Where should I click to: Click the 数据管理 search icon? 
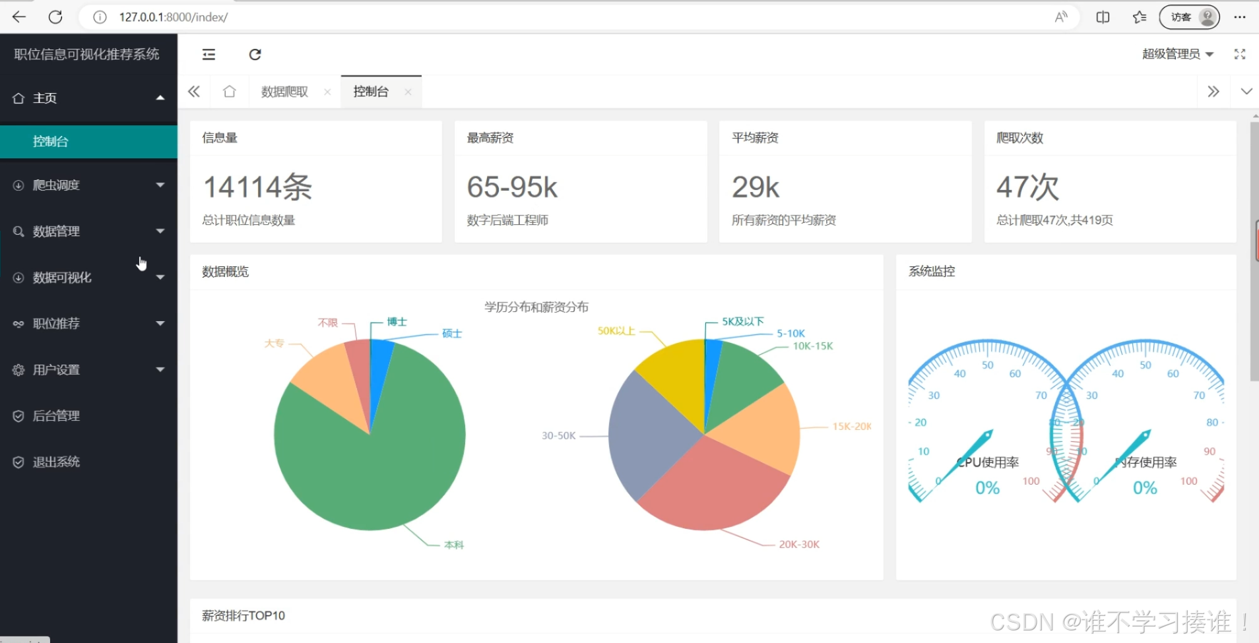[18, 231]
